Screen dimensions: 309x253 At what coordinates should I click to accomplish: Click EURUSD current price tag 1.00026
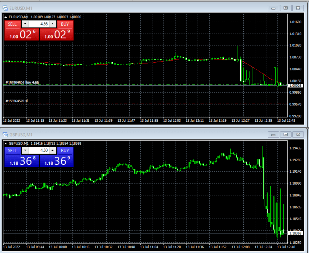pos(295,86)
